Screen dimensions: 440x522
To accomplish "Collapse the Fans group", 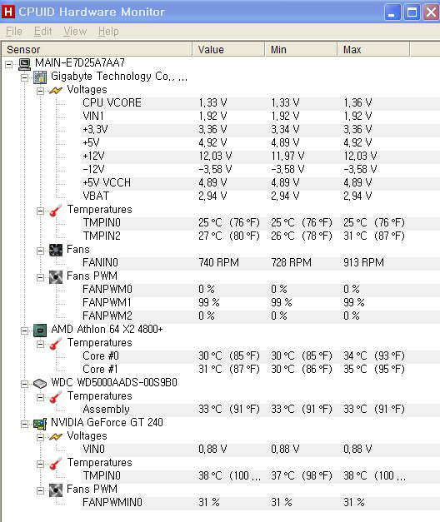I will tap(40, 251).
